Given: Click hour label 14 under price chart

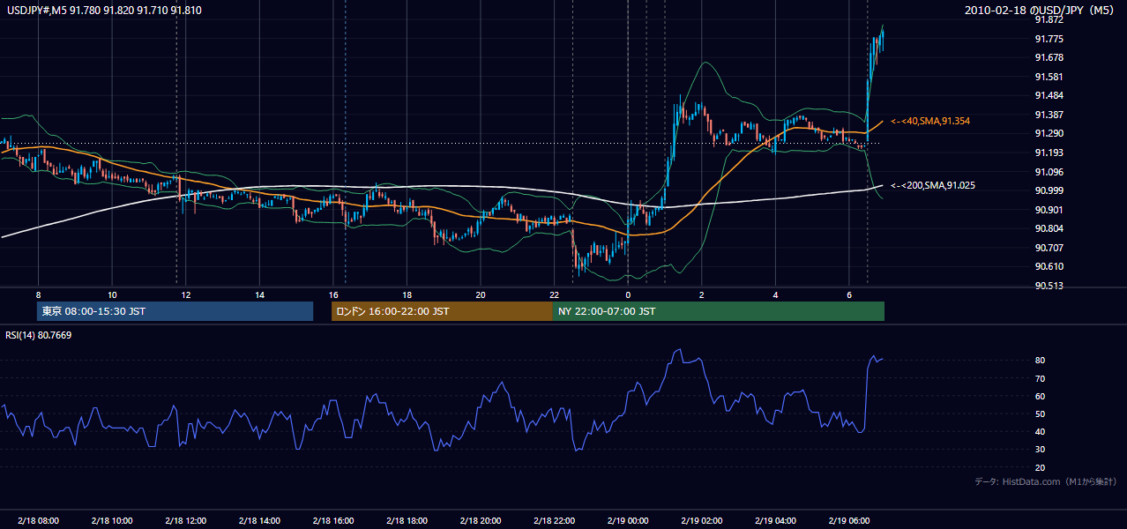Looking at the screenshot, I should (x=259, y=294).
